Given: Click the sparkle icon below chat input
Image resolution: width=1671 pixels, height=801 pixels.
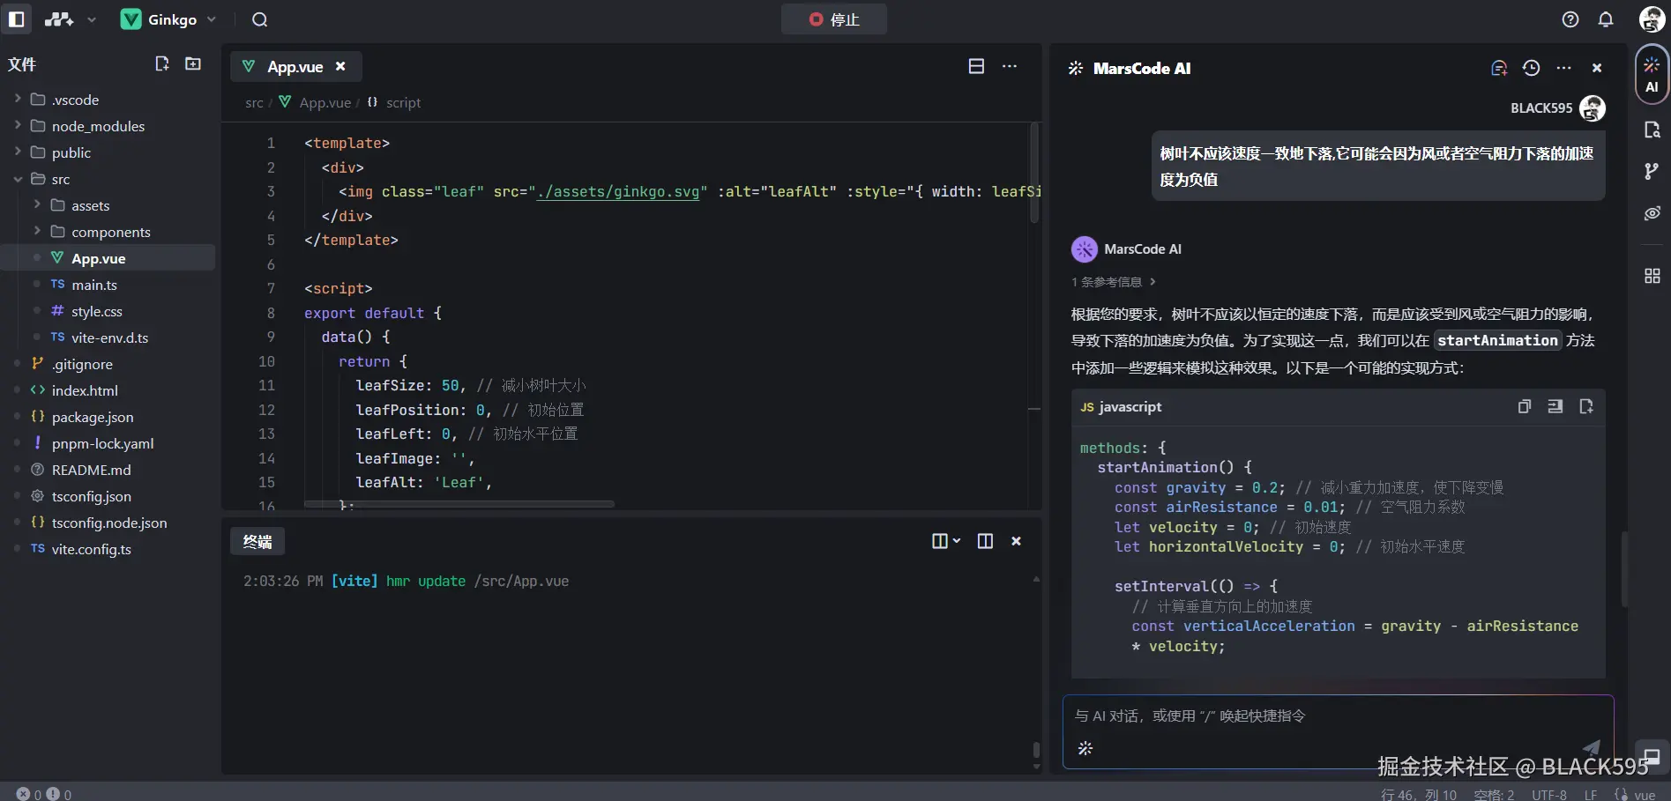Looking at the screenshot, I should 1085,748.
